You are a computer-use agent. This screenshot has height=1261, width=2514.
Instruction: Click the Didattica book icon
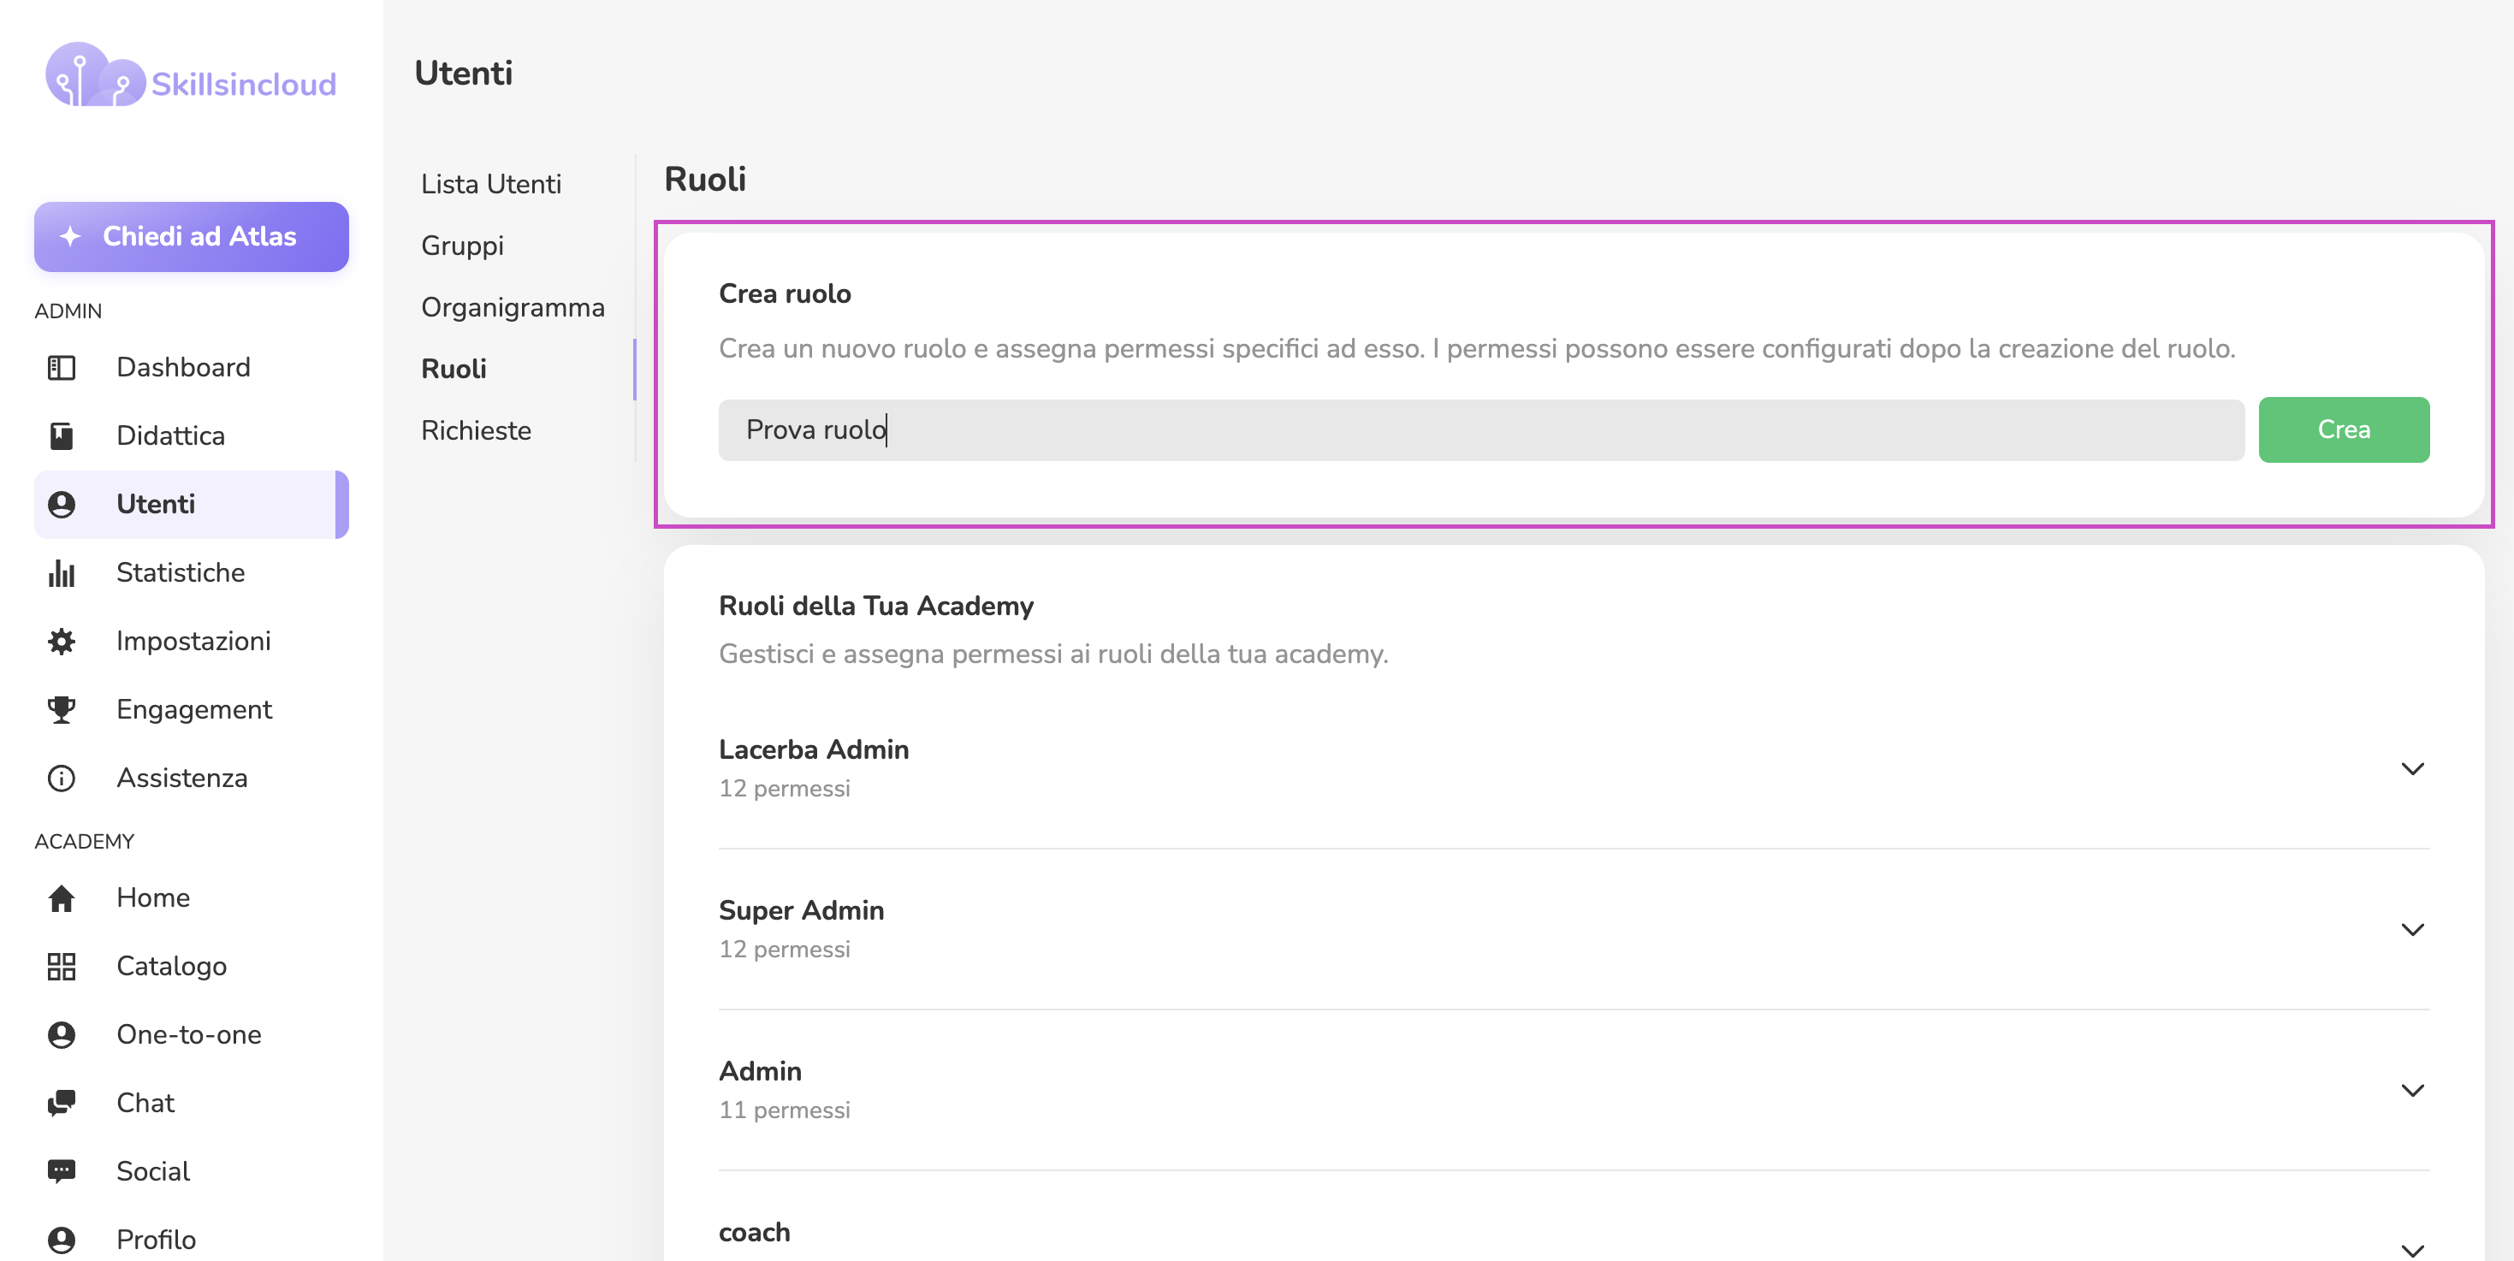coord(62,435)
